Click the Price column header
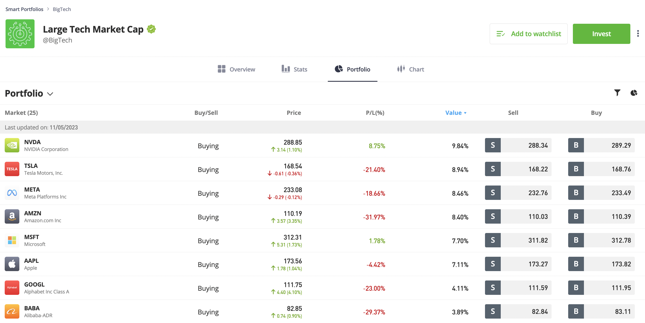The image size is (645, 323). (294, 113)
